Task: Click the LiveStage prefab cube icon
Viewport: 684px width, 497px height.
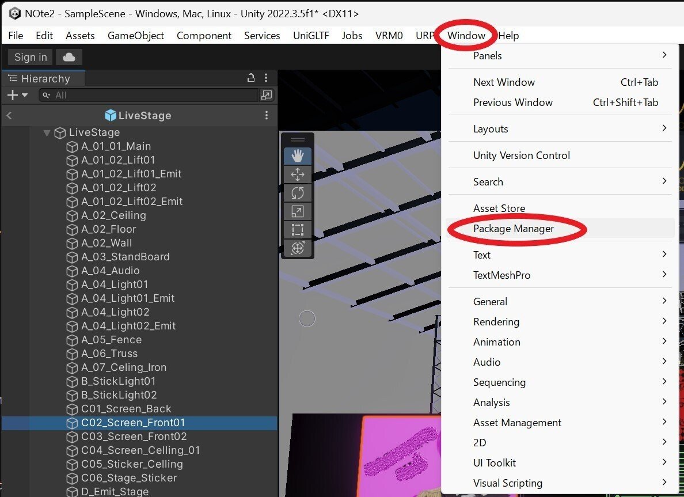Action: (x=111, y=115)
